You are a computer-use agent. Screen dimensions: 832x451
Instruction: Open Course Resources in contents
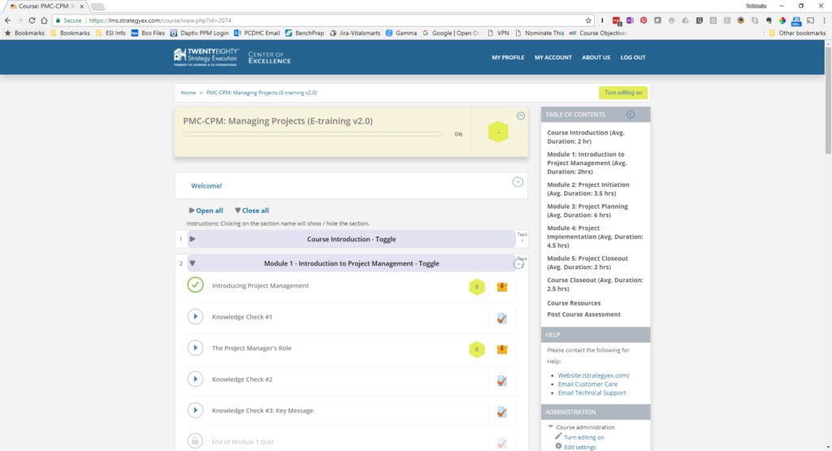click(574, 303)
